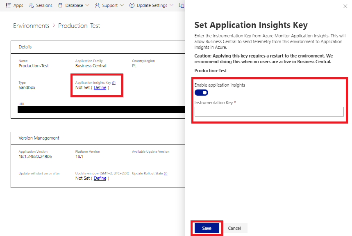Click the Support person icon
This screenshot has height=236, width=352.
pos(97,5)
